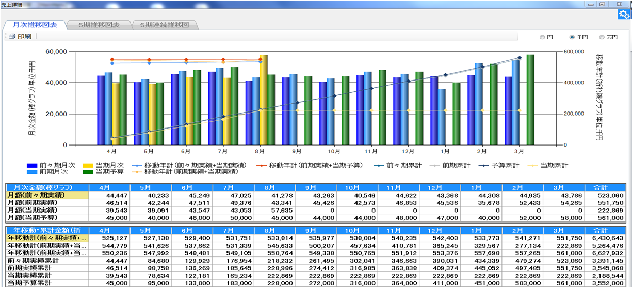Select the 千円 unit radio button
The width and height of the screenshot is (632, 289).
coord(572,37)
